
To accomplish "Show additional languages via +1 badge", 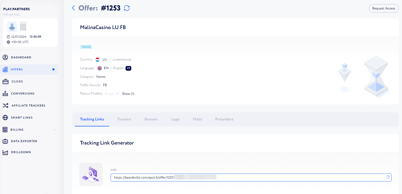I will (x=128, y=68).
